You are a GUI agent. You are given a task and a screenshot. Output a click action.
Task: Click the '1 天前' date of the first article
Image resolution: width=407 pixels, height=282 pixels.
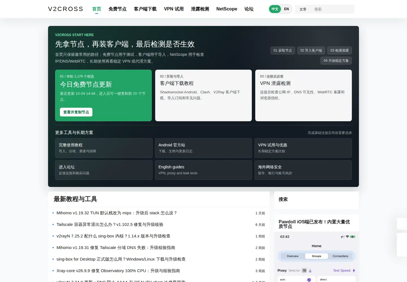(x=260, y=213)
